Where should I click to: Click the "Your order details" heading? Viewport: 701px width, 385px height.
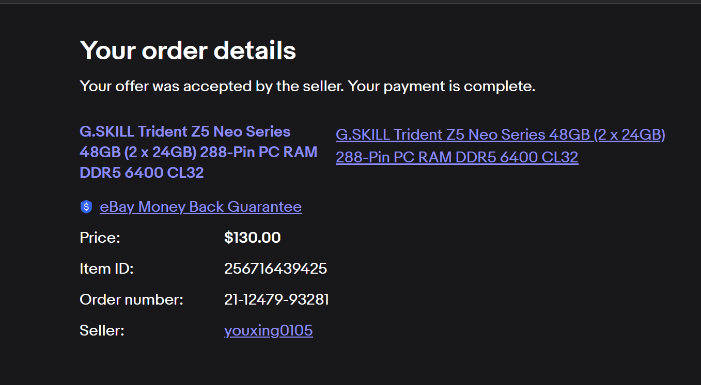pyautogui.click(x=188, y=51)
